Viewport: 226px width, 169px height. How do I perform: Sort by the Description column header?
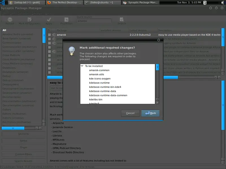pyautogui.click(x=189, y=30)
